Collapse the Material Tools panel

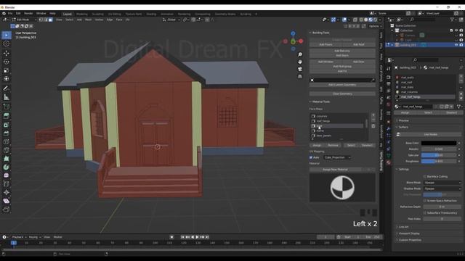310,101
